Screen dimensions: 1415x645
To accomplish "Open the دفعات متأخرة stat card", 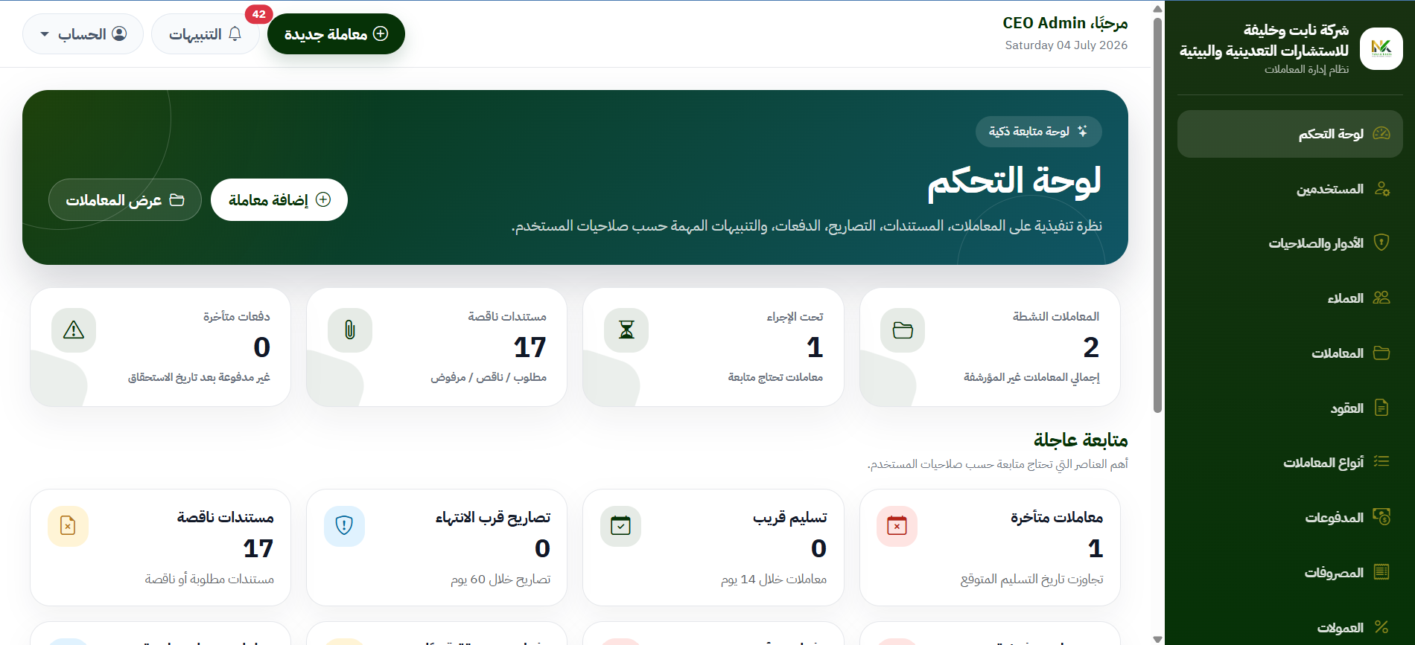I will tap(160, 347).
